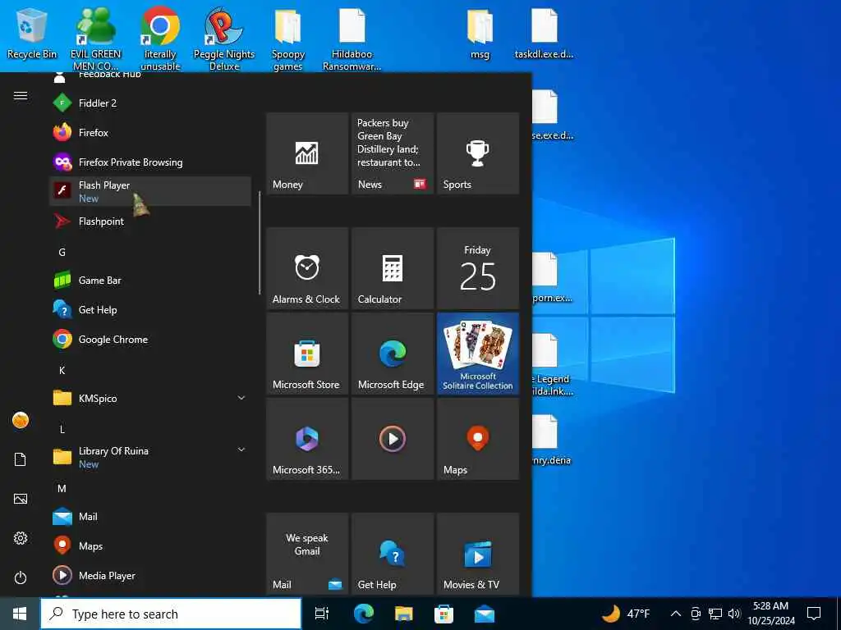
Task: Launch Google Chrome from the app list
Action: pyautogui.click(x=149, y=339)
